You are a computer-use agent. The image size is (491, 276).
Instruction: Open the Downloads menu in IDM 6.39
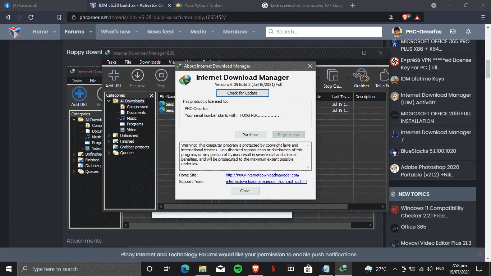(x=150, y=62)
